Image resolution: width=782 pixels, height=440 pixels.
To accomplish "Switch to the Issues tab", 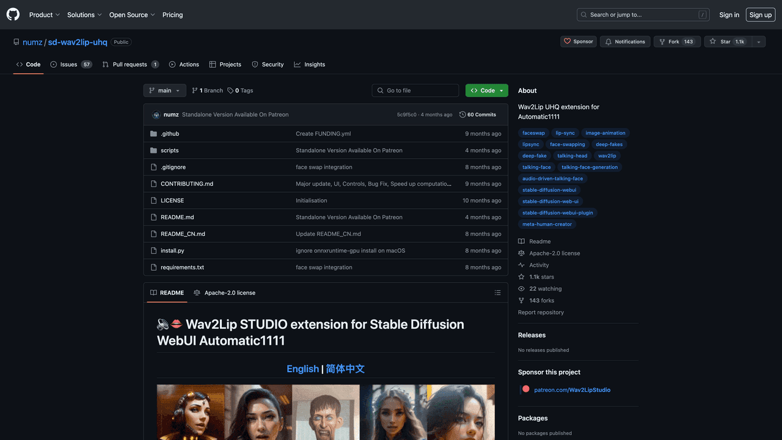I will click(71, 64).
